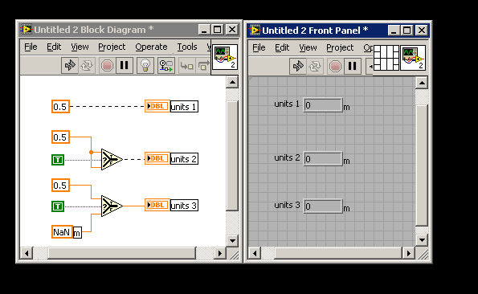
Task: Open Project menu on Front Panel
Action: [340, 47]
